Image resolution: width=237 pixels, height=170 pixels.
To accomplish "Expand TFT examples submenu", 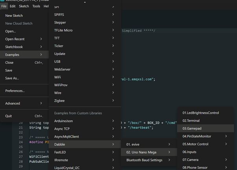I will pos(85,38).
